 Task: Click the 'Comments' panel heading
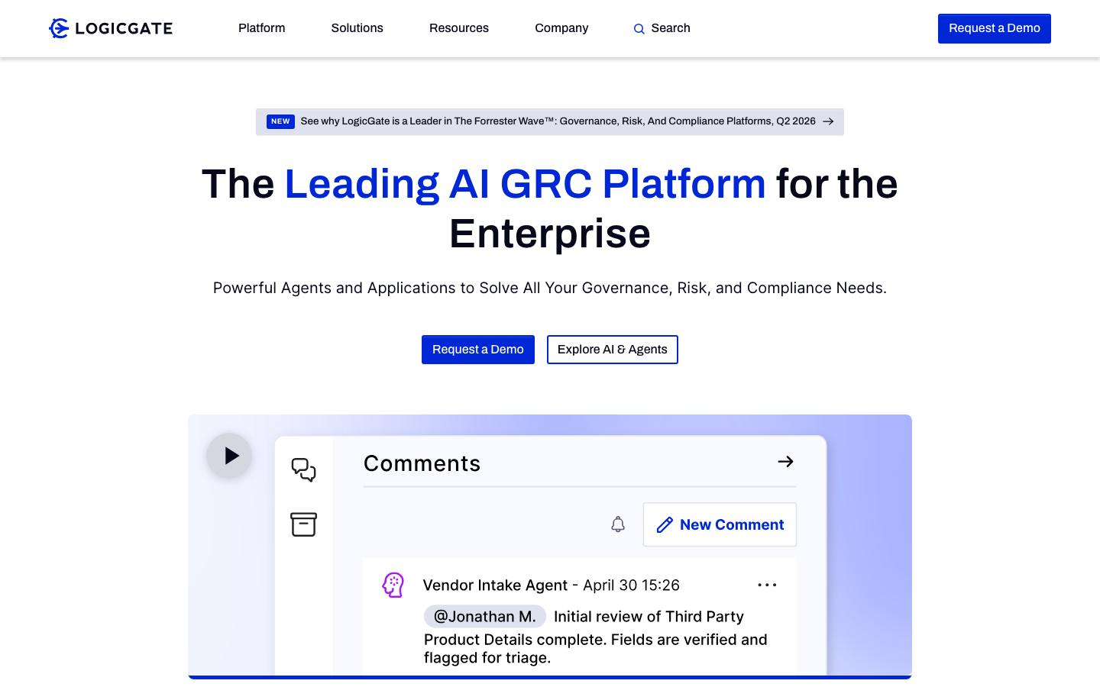click(x=422, y=463)
